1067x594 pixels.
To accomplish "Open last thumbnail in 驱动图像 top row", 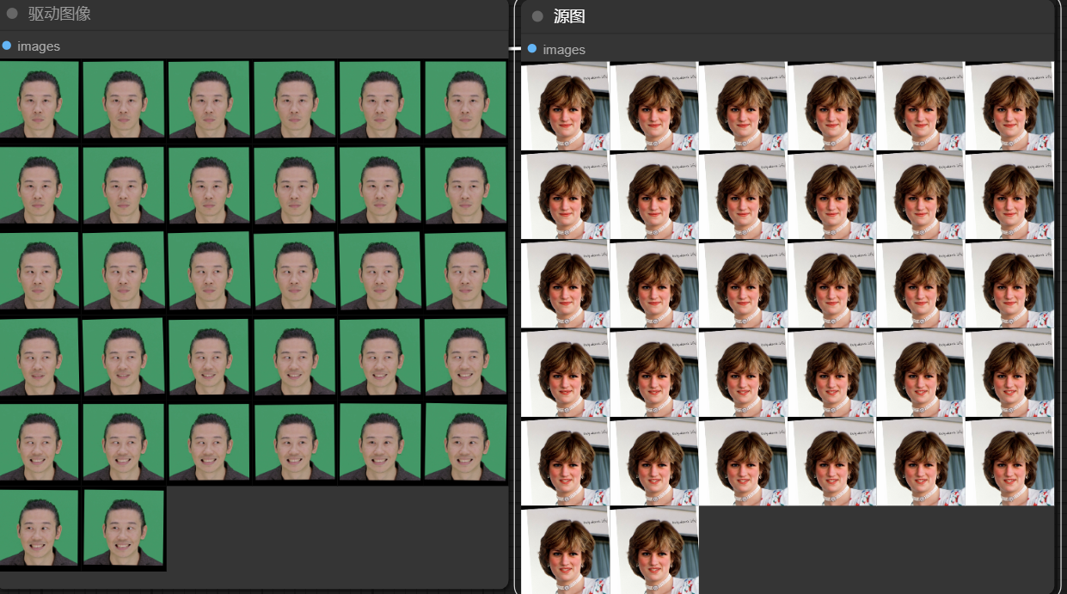I will (x=465, y=100).
